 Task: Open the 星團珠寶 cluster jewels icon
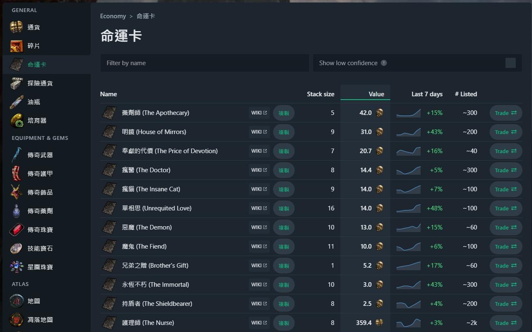[x=17, y=267]
